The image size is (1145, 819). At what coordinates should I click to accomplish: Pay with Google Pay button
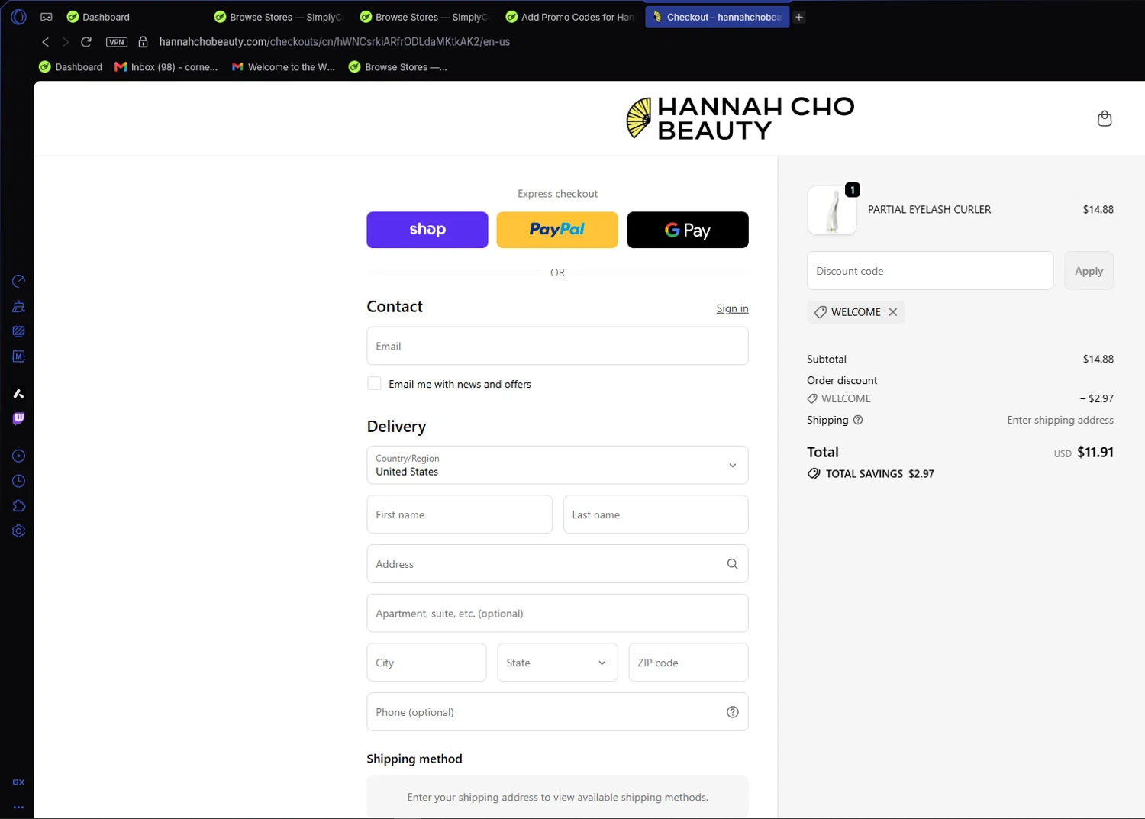(x=688, y=230)
